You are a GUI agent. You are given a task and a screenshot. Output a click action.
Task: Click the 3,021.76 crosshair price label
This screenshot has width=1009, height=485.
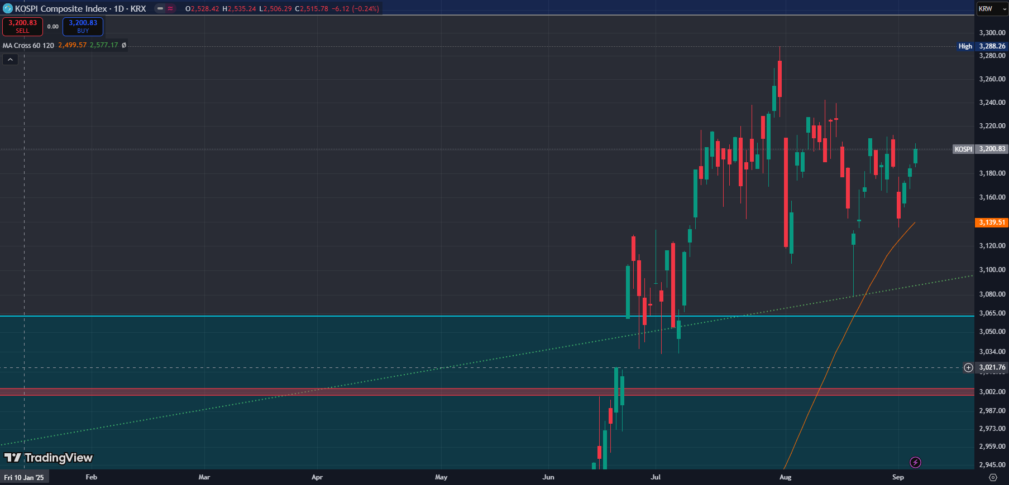tap(992, 367)
